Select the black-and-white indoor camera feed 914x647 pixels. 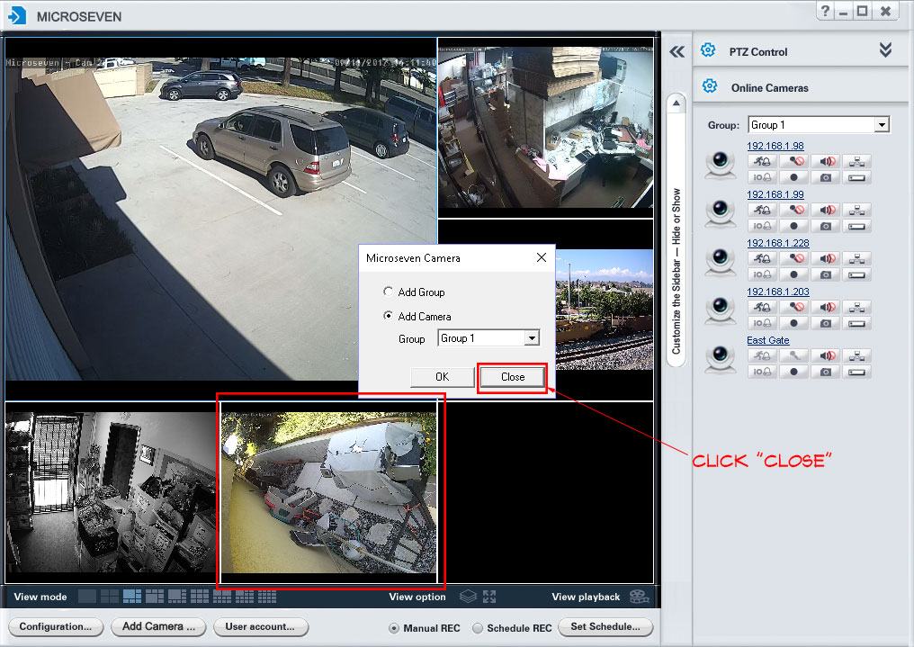[112, 492]
